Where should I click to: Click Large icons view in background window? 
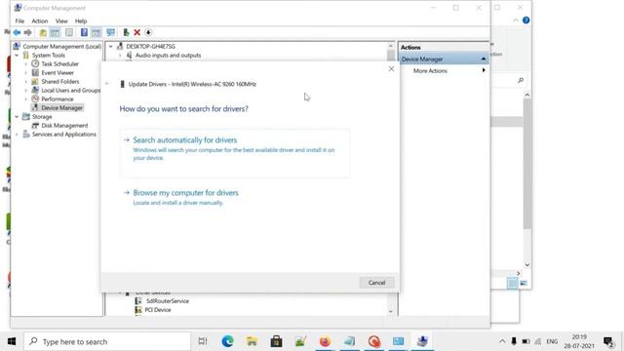coord(524,283)
